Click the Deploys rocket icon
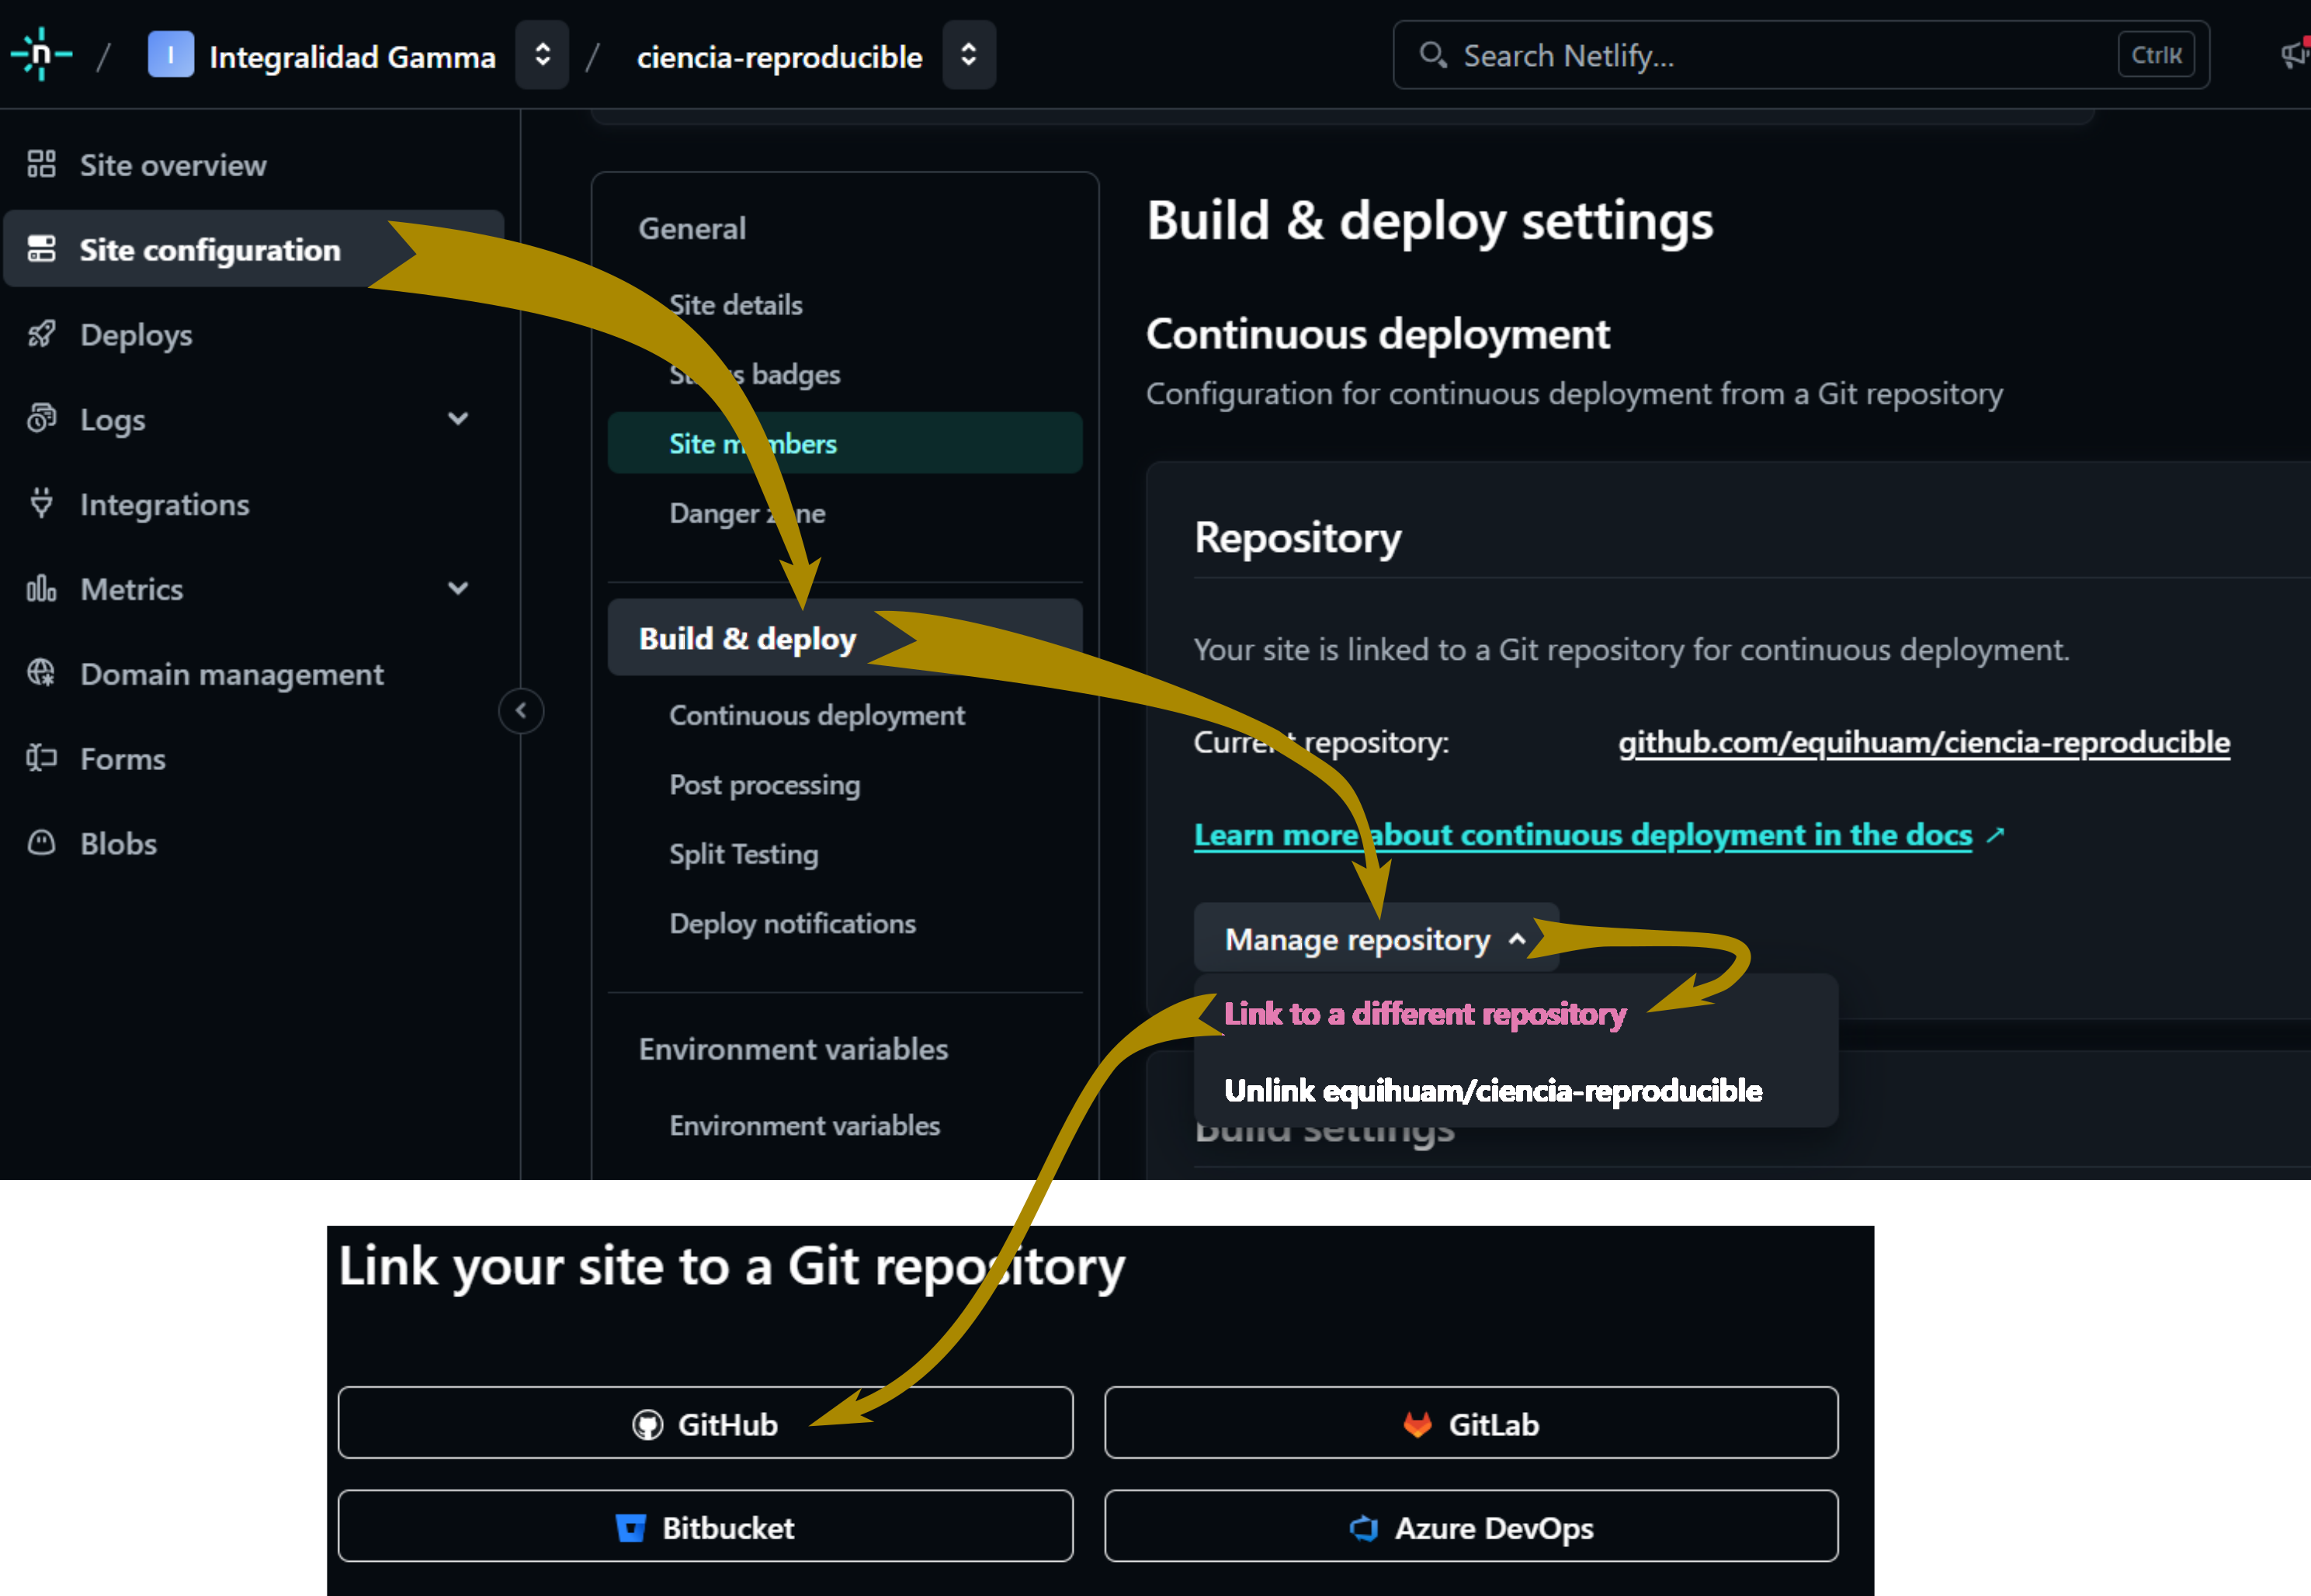The width and height of the screenshot is (2311, 1596). pyautogui.click(x=41, y=334)
